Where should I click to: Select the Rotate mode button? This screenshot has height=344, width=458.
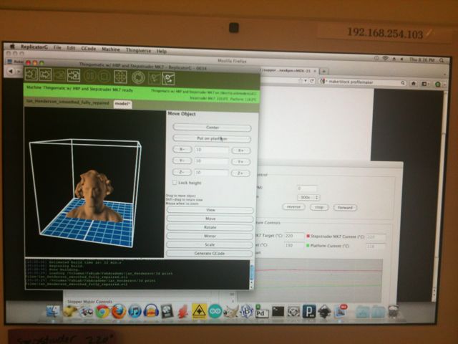click(210, 227)
